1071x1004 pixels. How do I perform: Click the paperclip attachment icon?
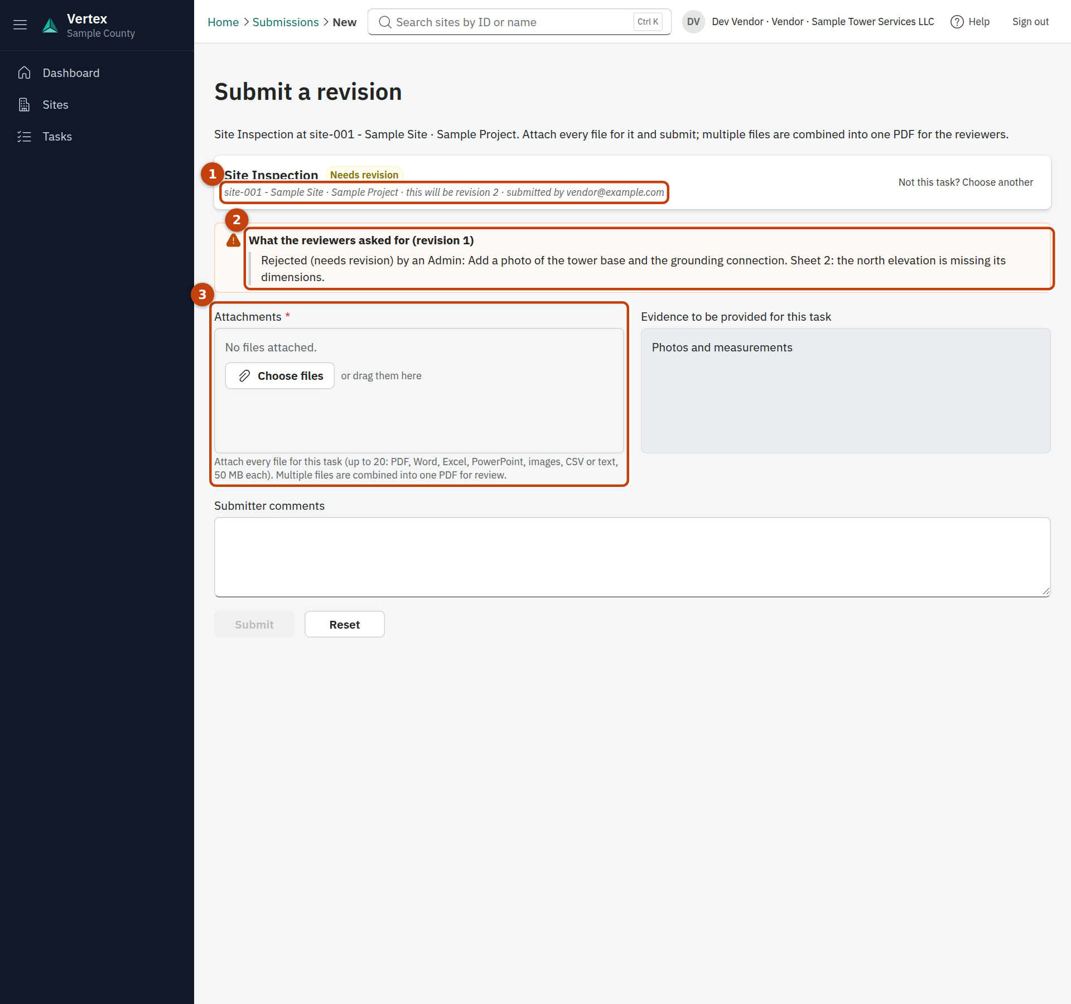click(x=244, y=376)
